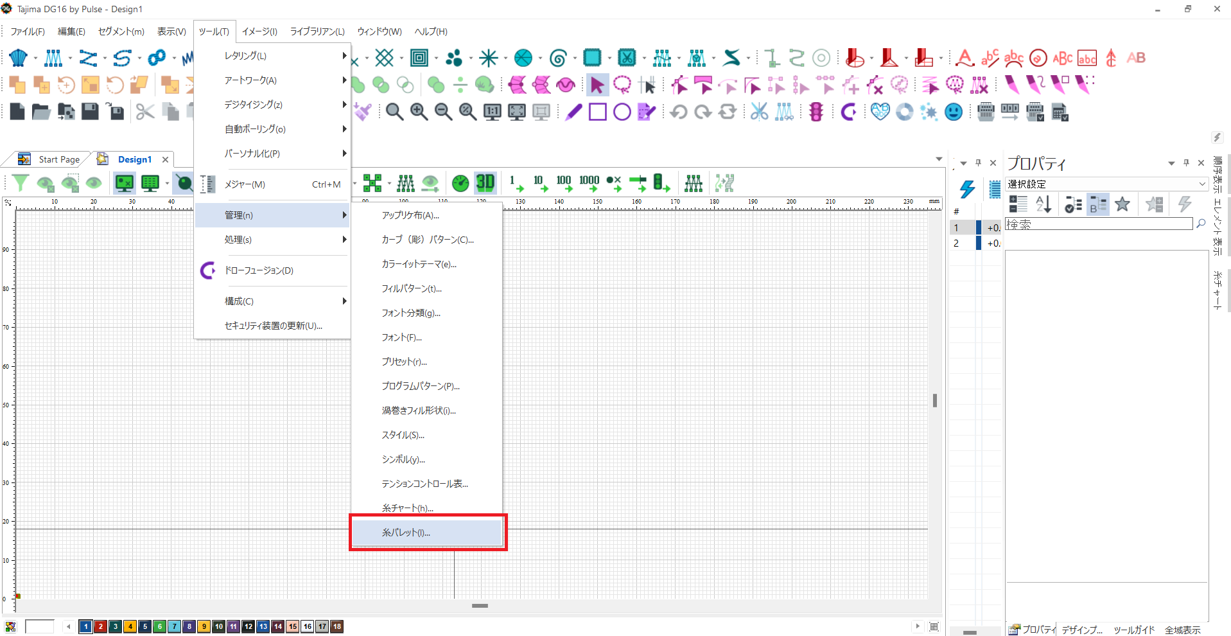Screen dimensions: 1231x636
Task: Open the イメージ(I) menu
Action: click(x=259, y=31)
